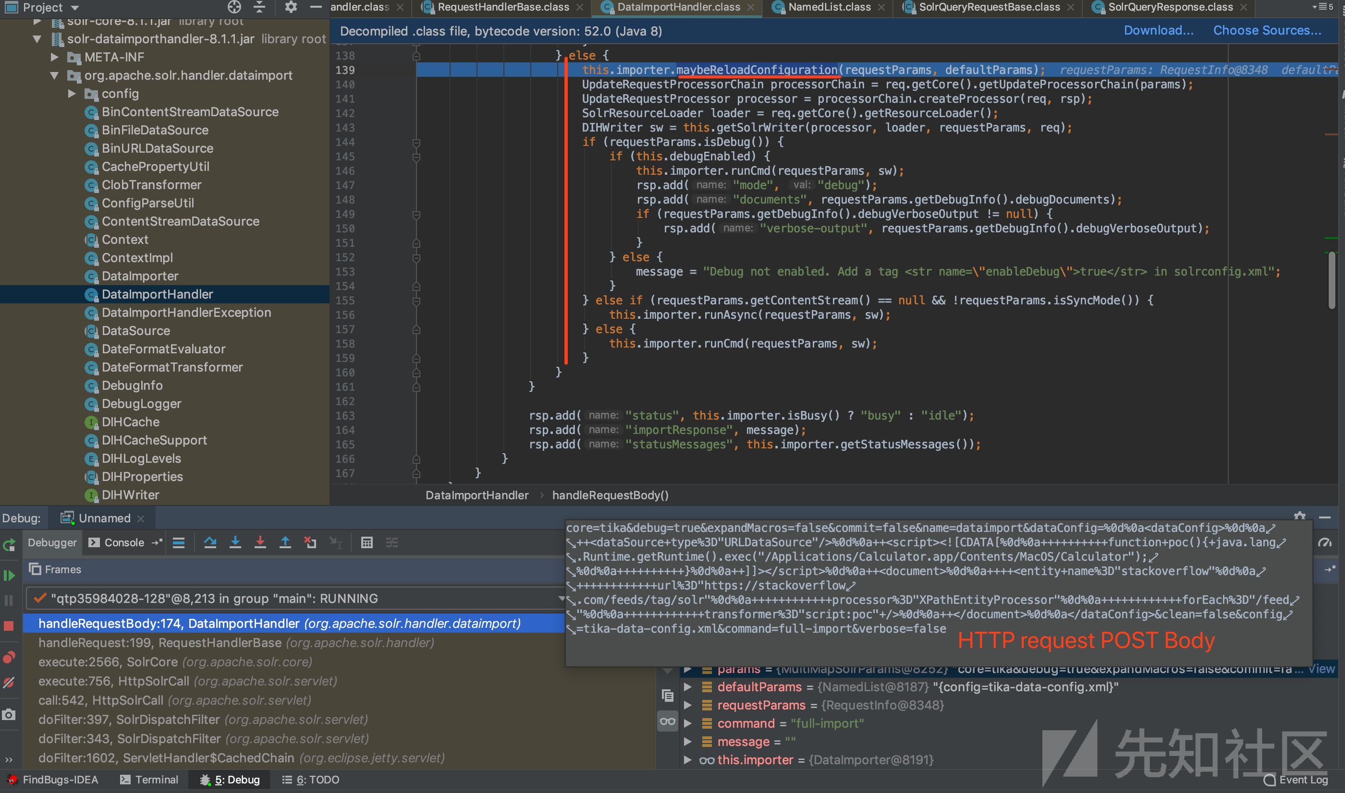Screen dimensions: 1345x793
Task: Expand the config package
Action: (x=72, y=94)
